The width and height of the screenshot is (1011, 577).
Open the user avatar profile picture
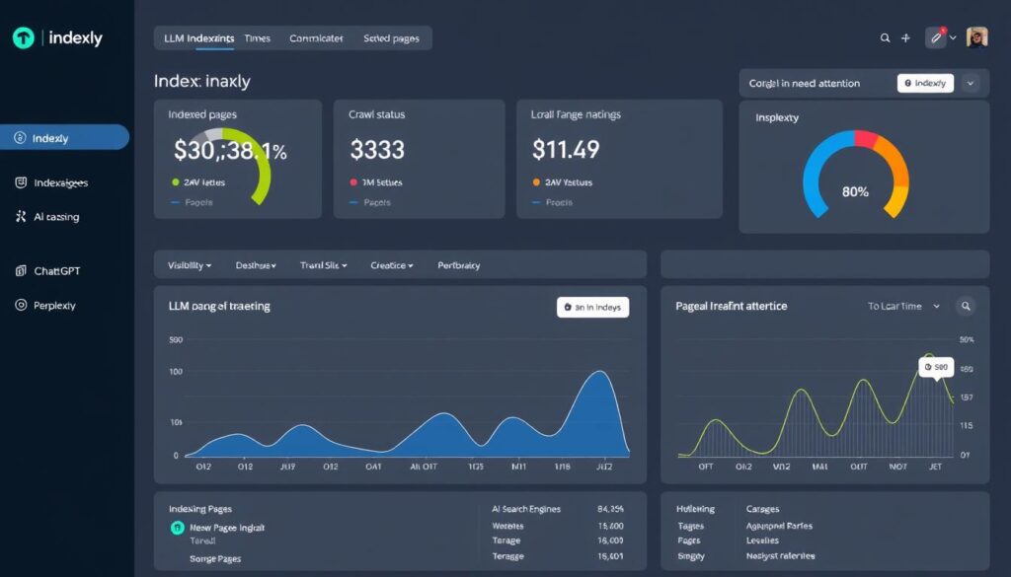point(976,37)
